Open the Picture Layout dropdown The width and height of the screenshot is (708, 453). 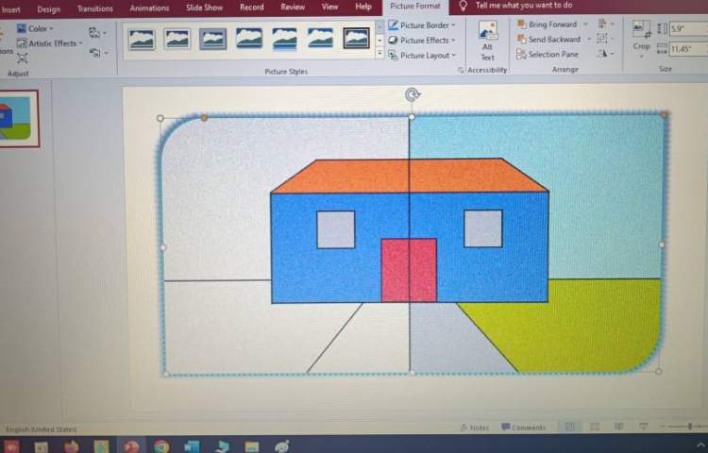pyautogui.click(x=422, y=56)
